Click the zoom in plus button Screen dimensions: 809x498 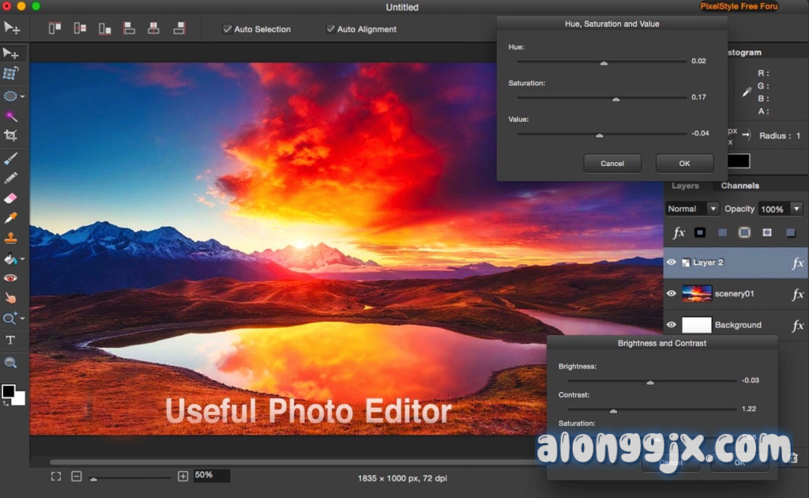click(183, 476)
